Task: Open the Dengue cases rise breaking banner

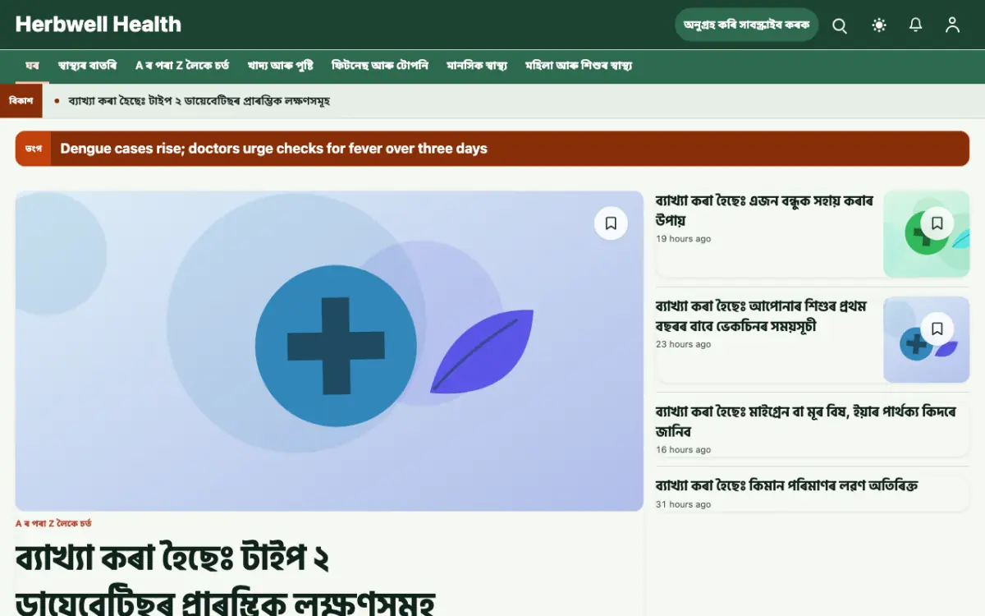Action: pyautogui.click(x=492, y=149)
